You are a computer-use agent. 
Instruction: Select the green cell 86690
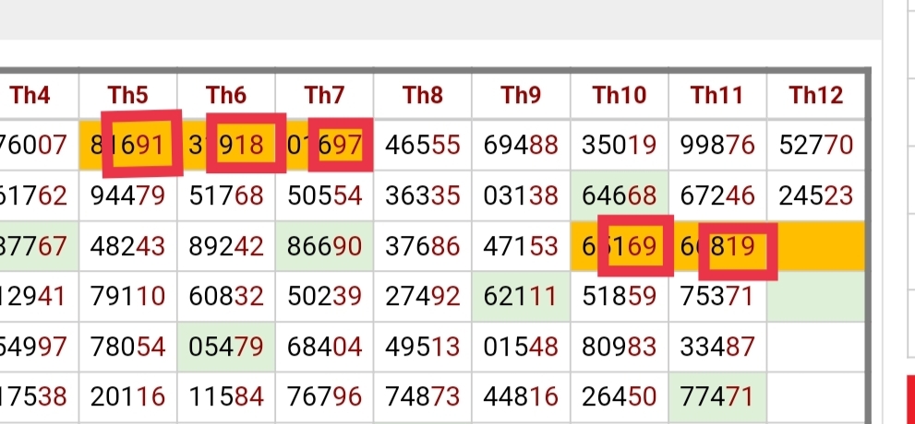(x=324, y=246)
